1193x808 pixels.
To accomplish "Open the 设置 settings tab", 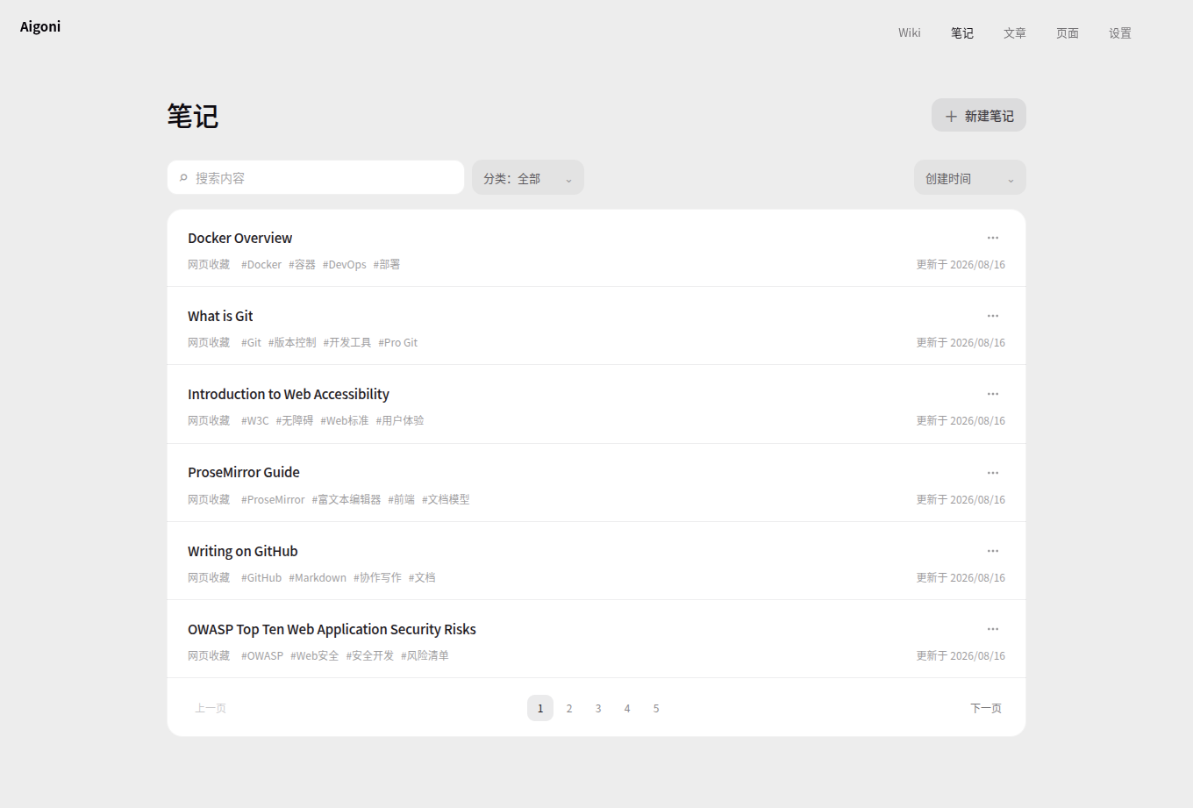I will pyautogui.click(x=1120, y=32).
